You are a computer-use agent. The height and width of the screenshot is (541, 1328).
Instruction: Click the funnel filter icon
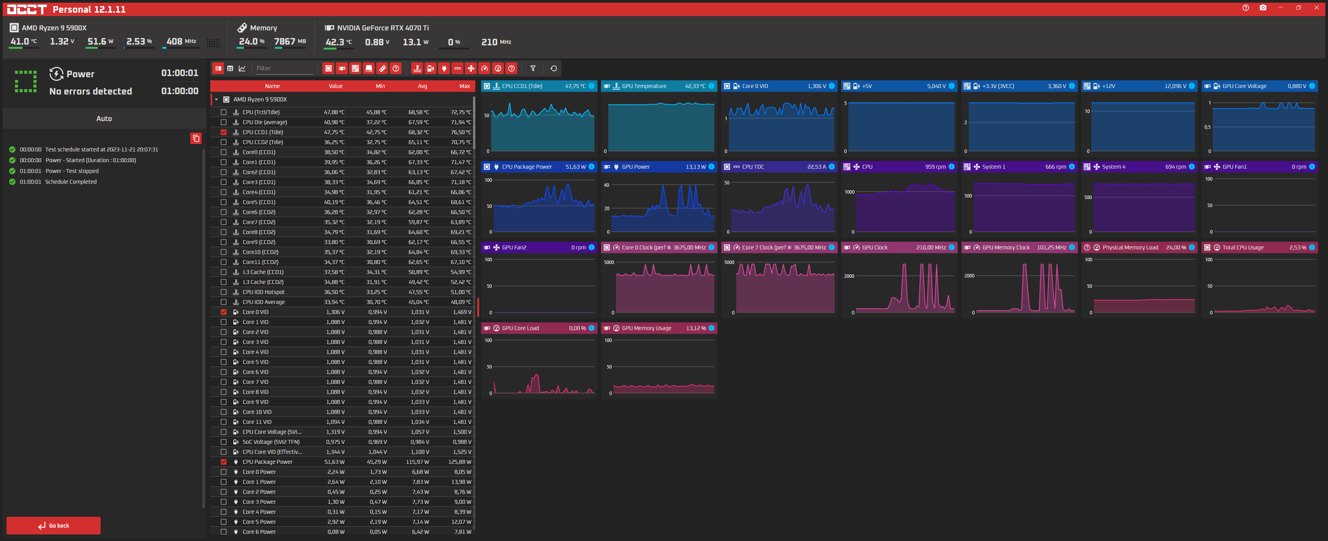tap(533, 68)
